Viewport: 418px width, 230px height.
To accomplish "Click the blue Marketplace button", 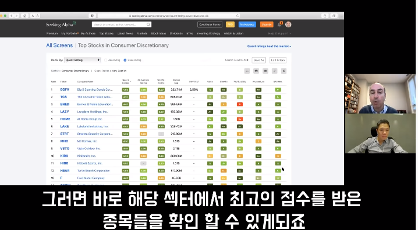I will pyautogui.click(x=247, y=24).
